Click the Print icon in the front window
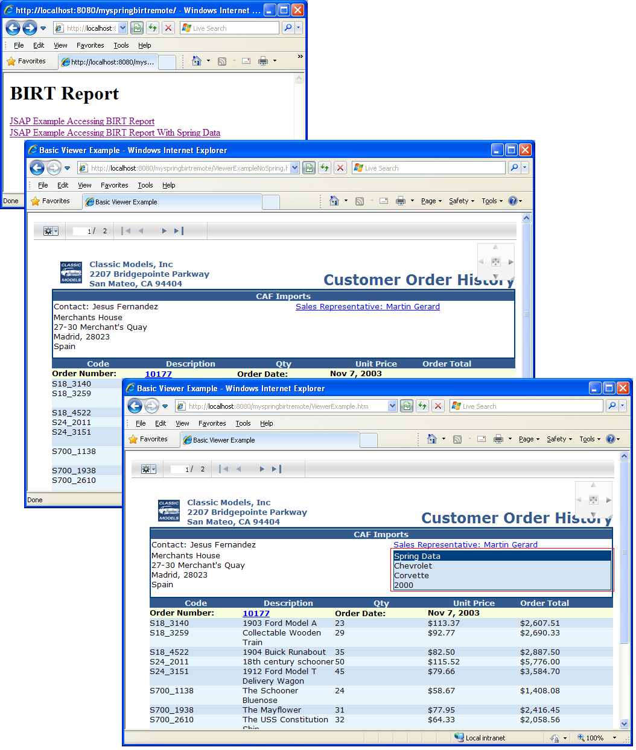The image size is (636, 750). [x=498, y=439]
